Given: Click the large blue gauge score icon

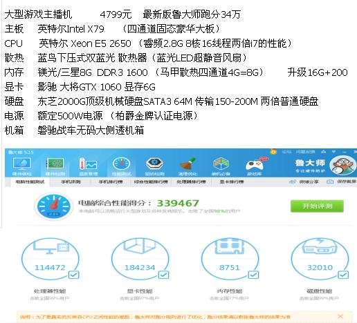Looking at the screenshot, I should click(x=54, y=206).
